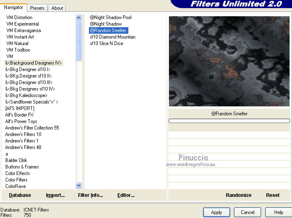292x218 pixels.
Task: Switch to the Navigator tab
Action: pos(13,7)
